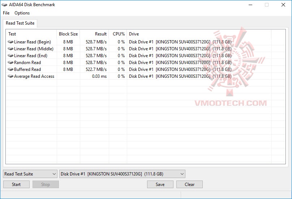Click the Linear Read (End) drive name cell

pyautogui.click(x=180, y=56)
